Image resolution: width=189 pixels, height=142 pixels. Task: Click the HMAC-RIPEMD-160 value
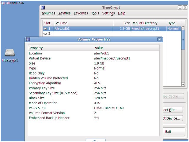(109, 108)
